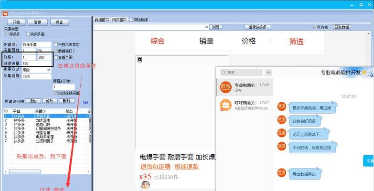The width and height of the screenshot is (374, 191).
Task: Select keyword row 加大浴巾
Action: tap(47, 120)
